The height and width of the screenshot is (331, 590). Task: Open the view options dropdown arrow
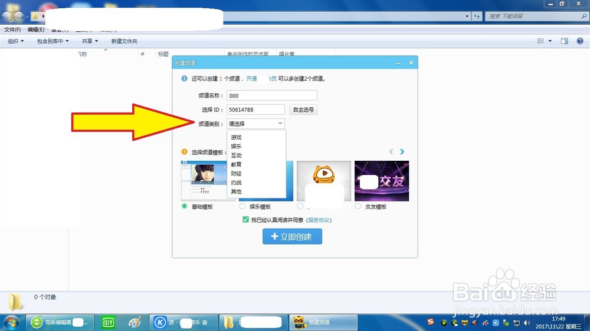point(550,41)
